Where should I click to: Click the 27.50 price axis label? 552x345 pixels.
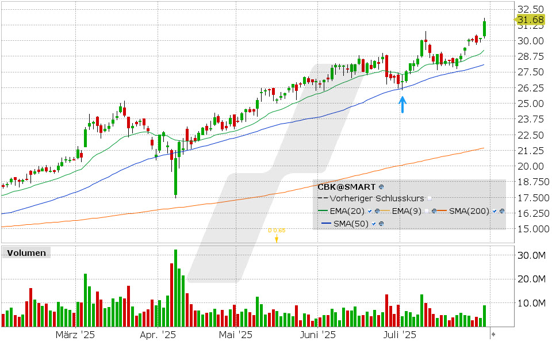(531, 72)
